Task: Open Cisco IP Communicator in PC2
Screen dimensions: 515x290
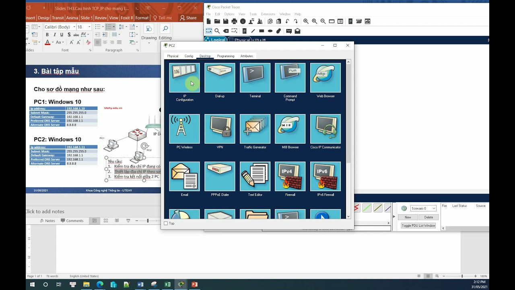Action: point(325,129)
